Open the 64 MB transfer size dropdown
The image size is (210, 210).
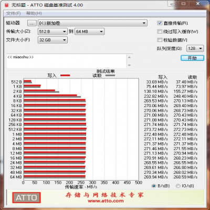pyautogui.click(x=90, y=31)
